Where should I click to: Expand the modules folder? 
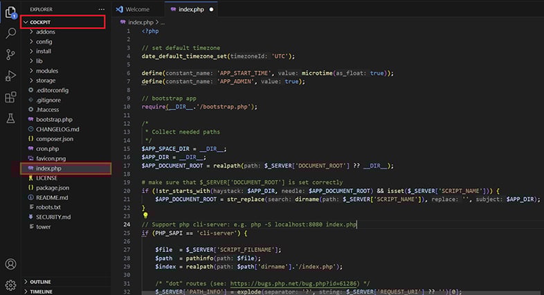(46, 71)
